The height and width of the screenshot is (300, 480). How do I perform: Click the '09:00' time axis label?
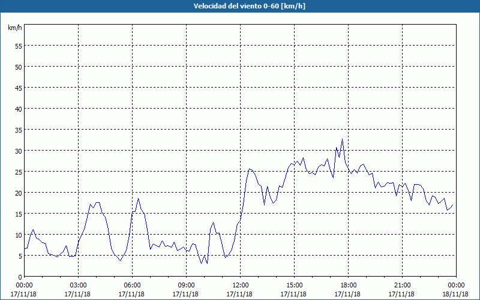pyautogui.click(x=186, y=286)
